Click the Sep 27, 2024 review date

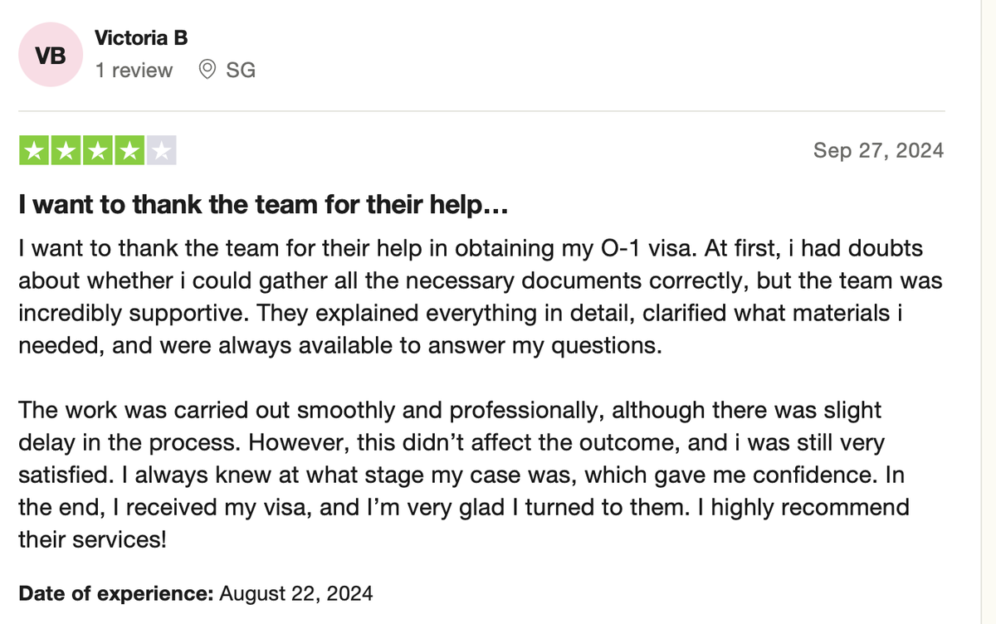[x=878, y=150]
